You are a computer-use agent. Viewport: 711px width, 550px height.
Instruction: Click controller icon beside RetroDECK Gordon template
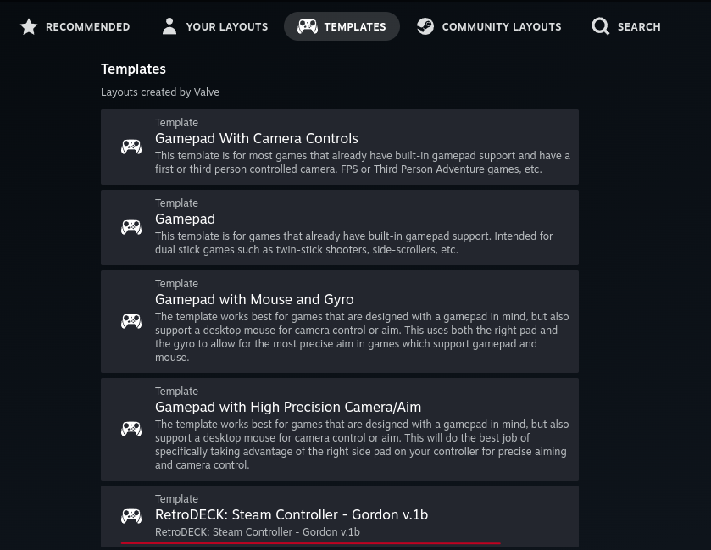pos(131,515)
